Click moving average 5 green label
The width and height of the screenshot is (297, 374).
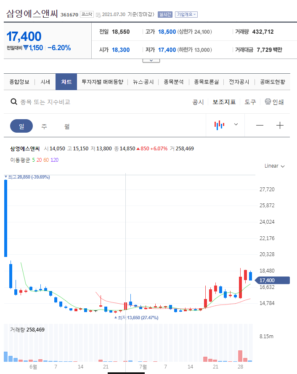point(34,160)
